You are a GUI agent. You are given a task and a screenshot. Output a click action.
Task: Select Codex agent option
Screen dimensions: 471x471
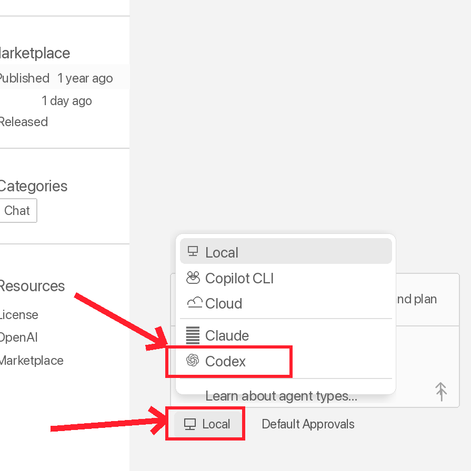pyautogui.click(x=286, y=361)
